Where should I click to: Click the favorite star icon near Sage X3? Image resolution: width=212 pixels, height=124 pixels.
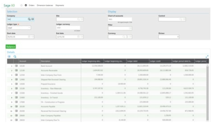21,5
